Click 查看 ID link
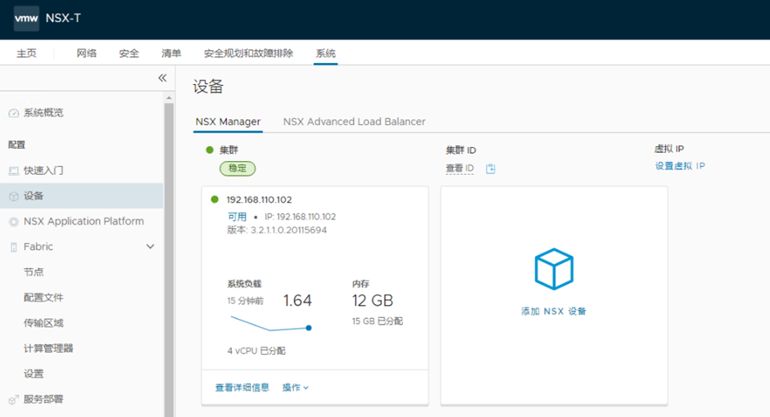Viewport: 770px width, 417px height. pos(460,168)
